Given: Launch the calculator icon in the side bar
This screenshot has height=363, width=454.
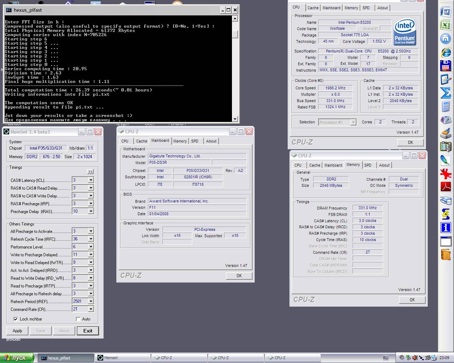Looking at the screenshot, I should (445, 106).
